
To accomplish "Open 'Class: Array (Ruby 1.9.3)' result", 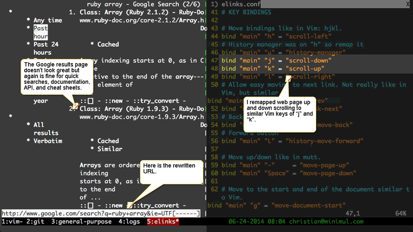I will [142, 108].
